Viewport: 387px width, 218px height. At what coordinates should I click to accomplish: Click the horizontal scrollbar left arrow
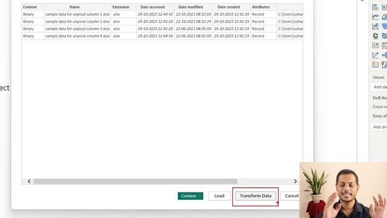click(29, 182)
